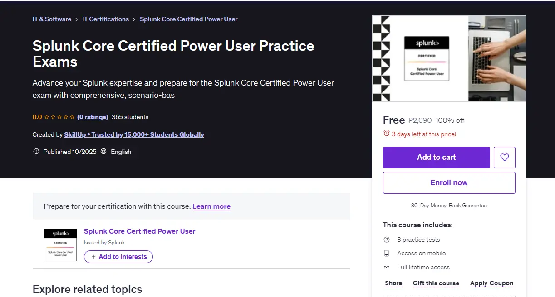555x297 pixels.
Task: Click This course includes heading
Action: [418, 225]
